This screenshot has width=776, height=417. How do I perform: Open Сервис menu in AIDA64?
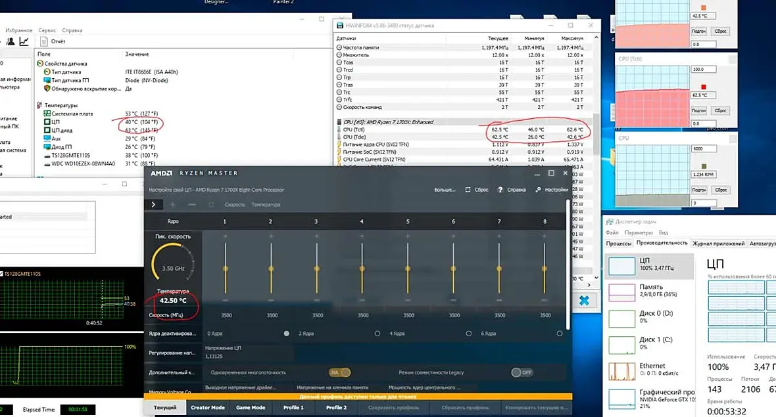pos(47,30)
